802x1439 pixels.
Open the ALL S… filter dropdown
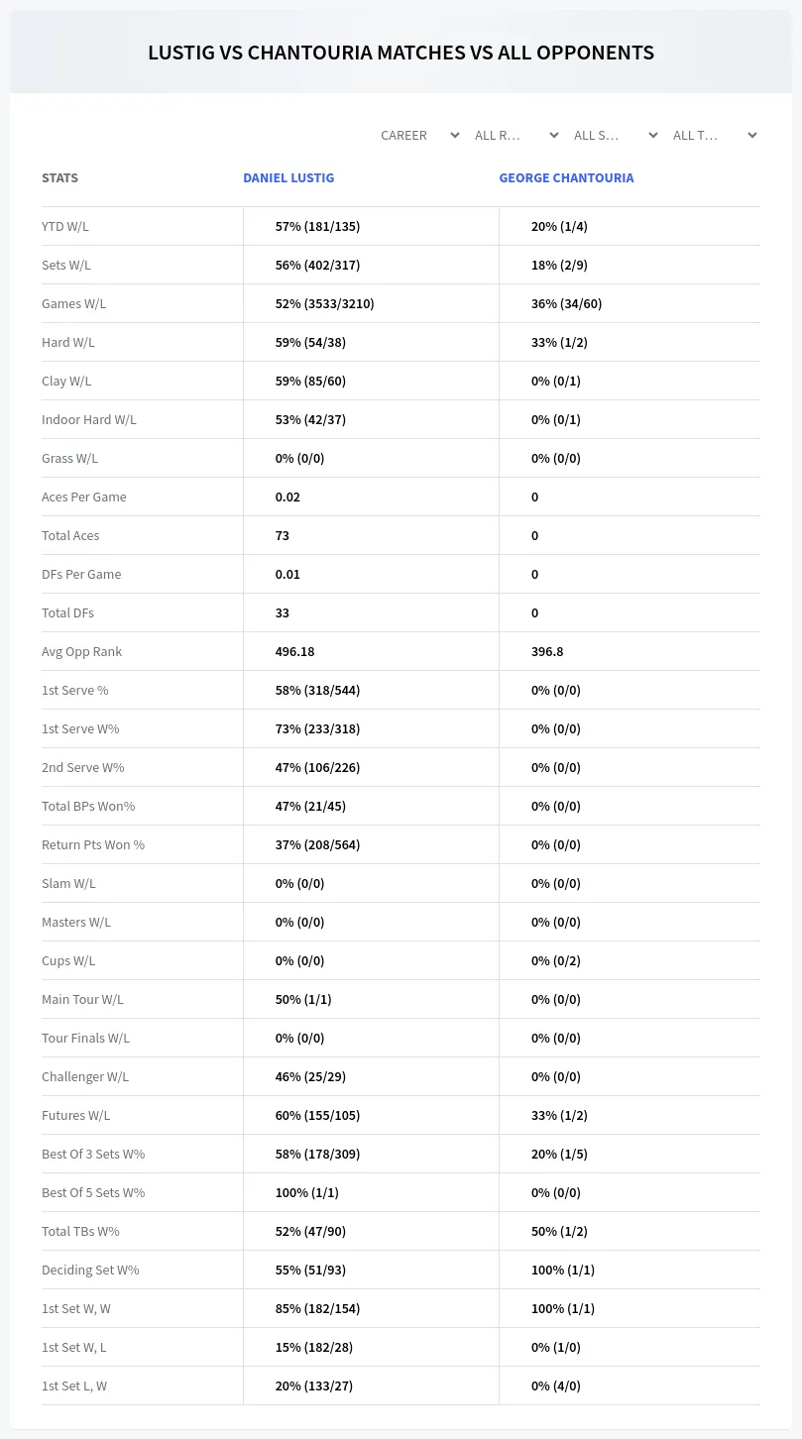click(x=615, y=135)
